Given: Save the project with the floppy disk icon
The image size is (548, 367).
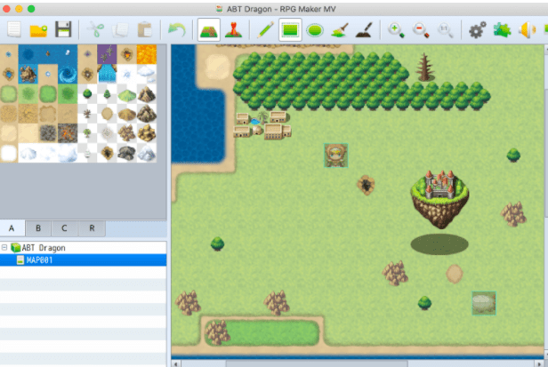Looking at the screenshot, I should [x=63, y=29].
